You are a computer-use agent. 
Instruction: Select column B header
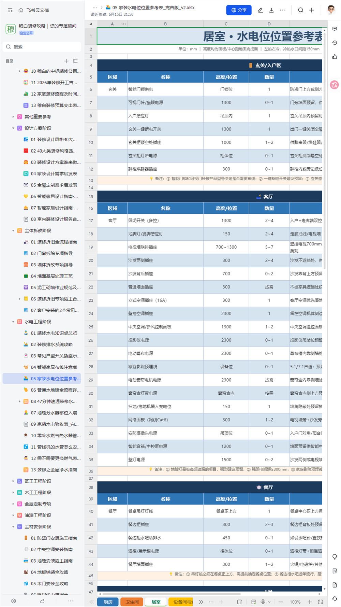(x=165, y=24)
